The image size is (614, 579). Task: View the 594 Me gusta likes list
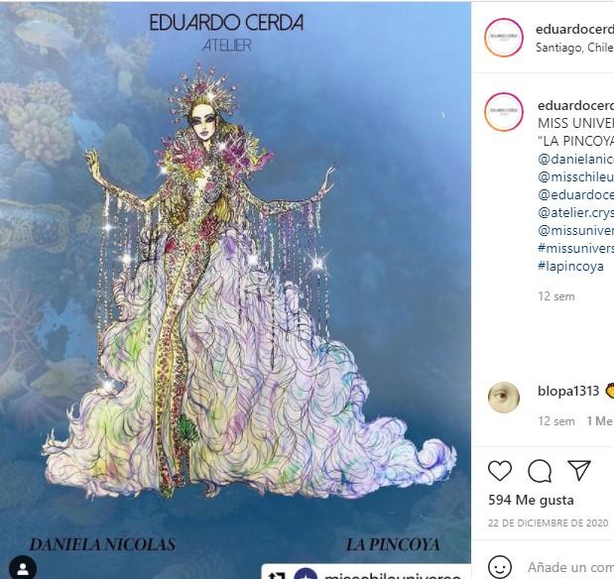(x=531, y=500)
